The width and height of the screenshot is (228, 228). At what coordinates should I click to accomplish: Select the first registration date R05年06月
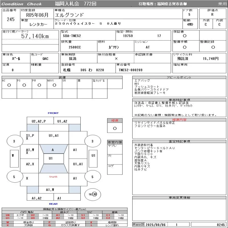pos(37,15)
